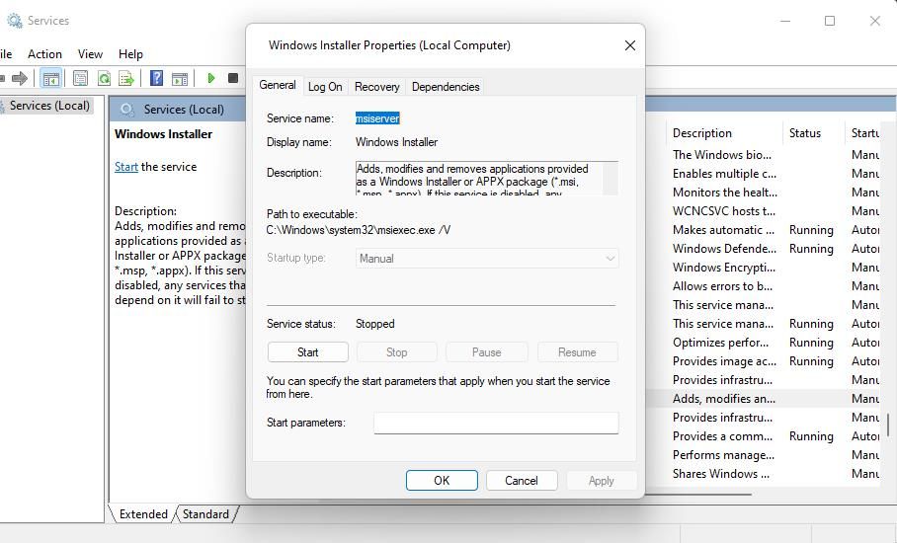Click the Description text box scrollbar

(x=611, y=179)
